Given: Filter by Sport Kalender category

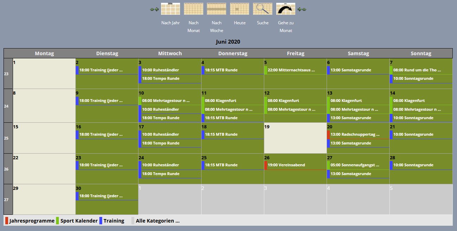Looking at the screenshot, I should pyautogui.click(x=79, y=221).
